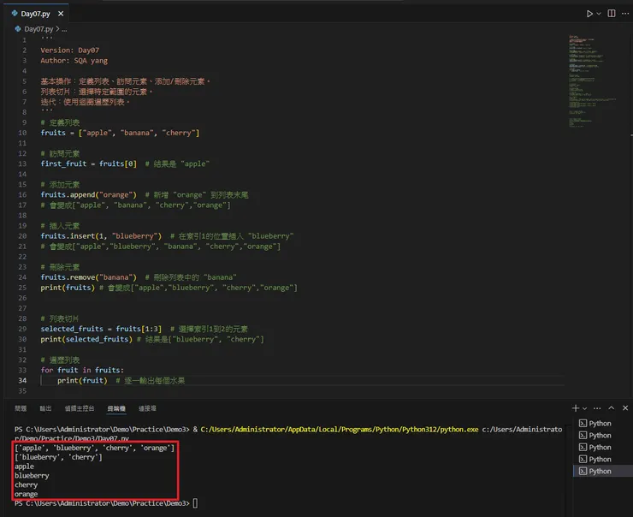Viewport: 633px width, 517px height.
Task: Switch to the Terminal panel tab
Action: pyautogui.click(x=116, y=409)
